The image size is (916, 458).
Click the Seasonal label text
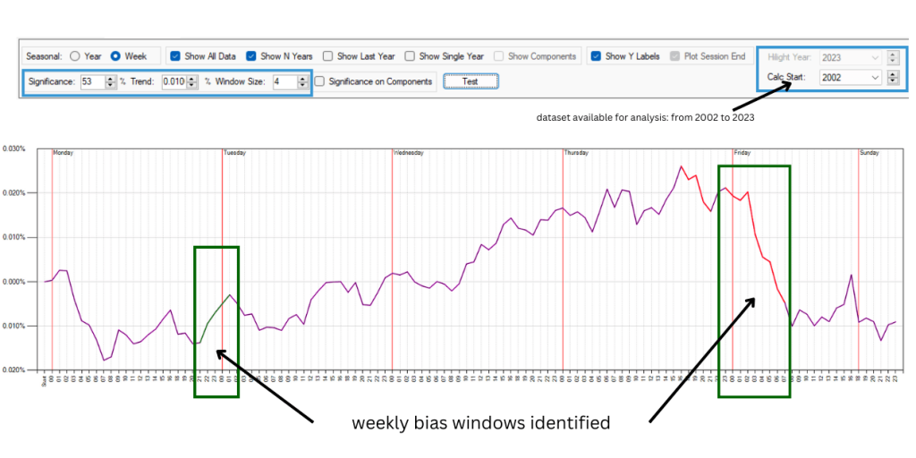tap(45, 56)
